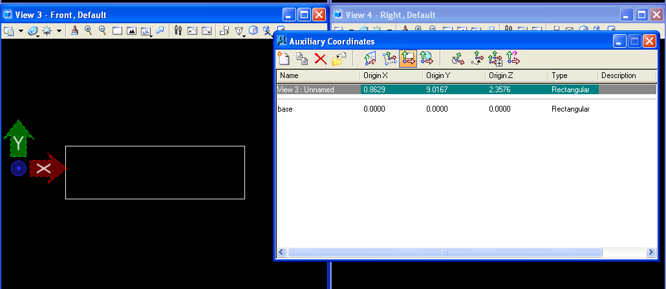Click View 3 window title icon
This screenshot has height=289, width=666.
click(8, 15)
